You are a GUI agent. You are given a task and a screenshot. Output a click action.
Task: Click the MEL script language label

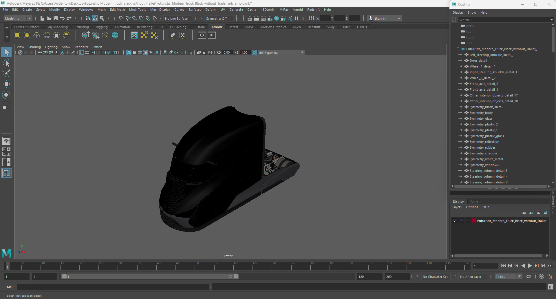point(10,287)
